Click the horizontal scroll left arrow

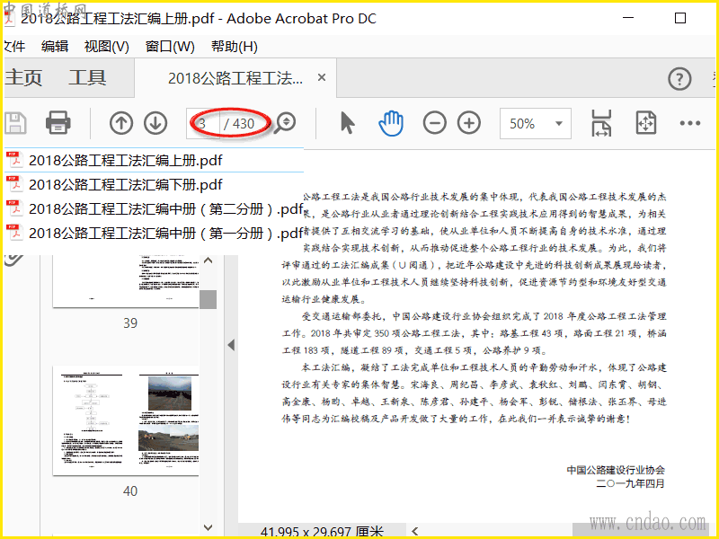(414, 531)
